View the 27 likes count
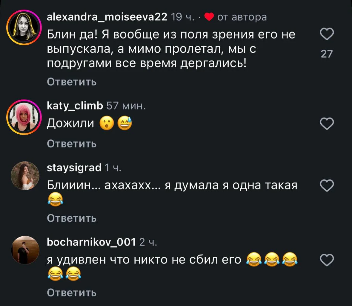The width and height of the screenshot is (352, 306). point(327,54)
